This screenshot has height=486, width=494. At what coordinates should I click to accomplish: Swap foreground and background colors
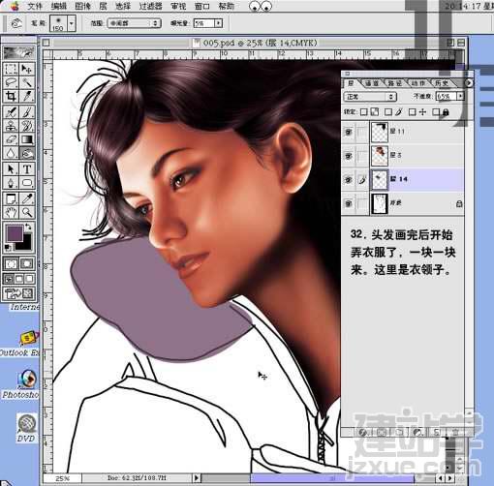(x=28, y=227)
